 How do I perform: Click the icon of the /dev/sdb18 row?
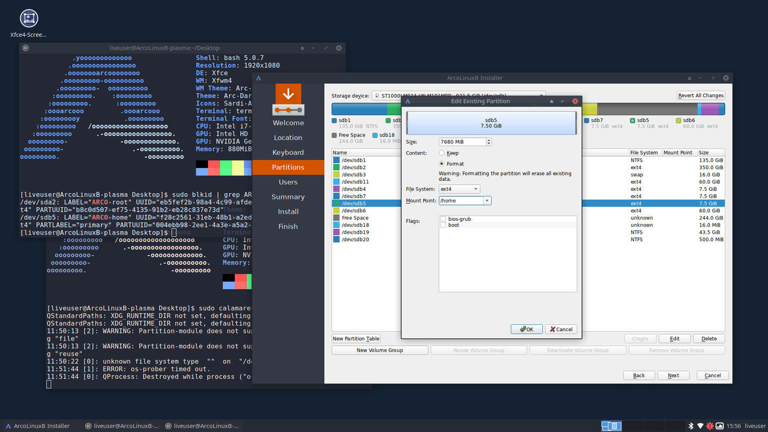point(337,225)
